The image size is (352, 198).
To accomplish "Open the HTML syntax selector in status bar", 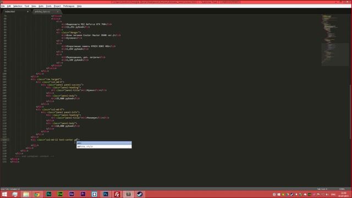I will pyautogui.click(x=342, y=189).
